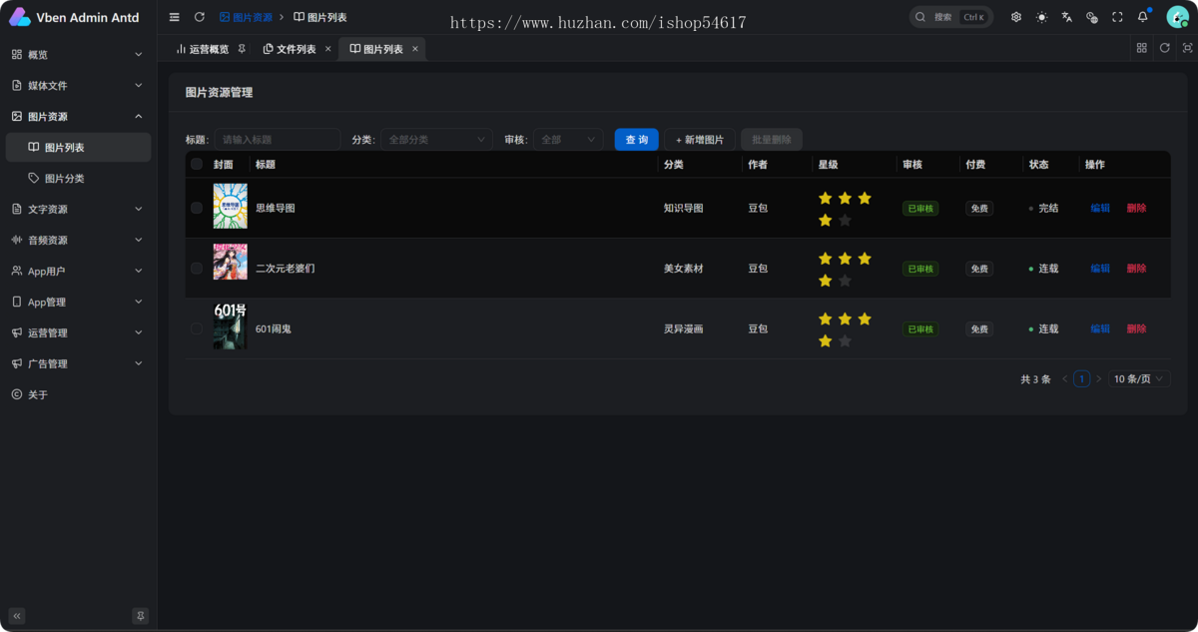1198x632 pixels.
Task: Enter fullscreen using the header fullscreen icon
Action: click(1117, 17)
